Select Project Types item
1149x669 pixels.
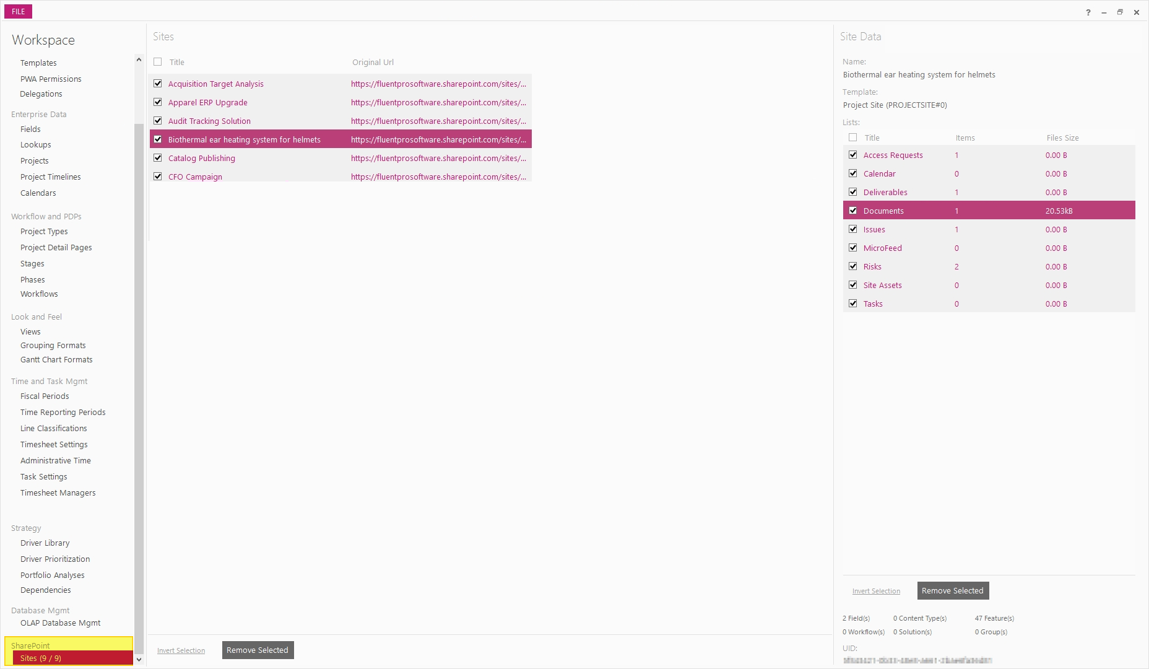(x=44, y=231)
